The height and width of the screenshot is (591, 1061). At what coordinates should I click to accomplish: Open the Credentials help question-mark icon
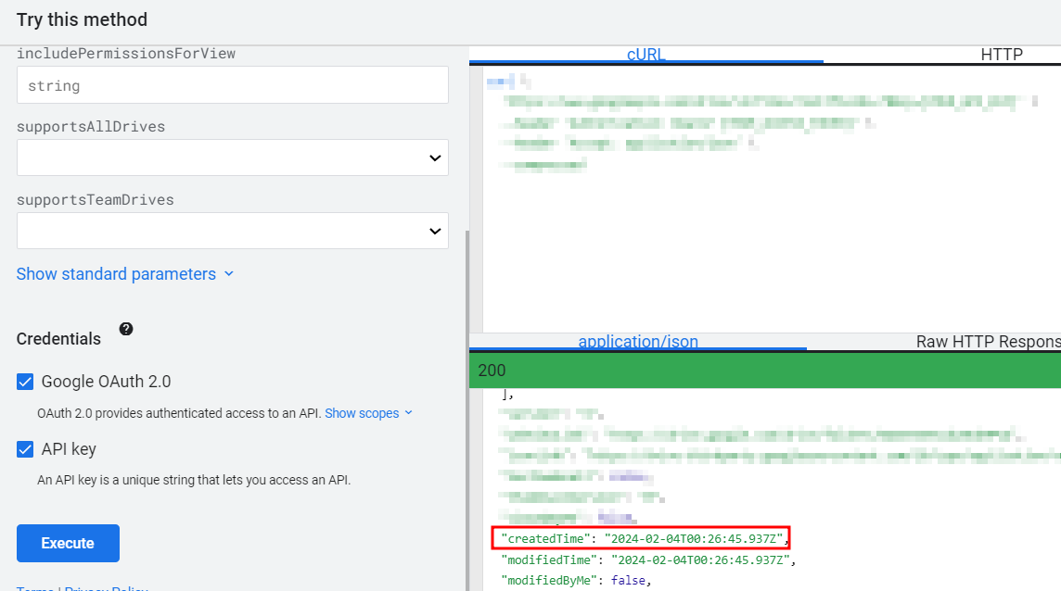126,329
